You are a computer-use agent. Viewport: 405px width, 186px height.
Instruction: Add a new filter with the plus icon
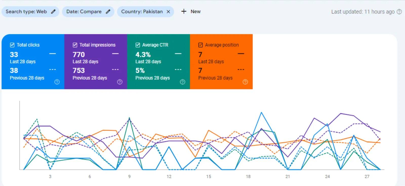(x=184, y=11)
